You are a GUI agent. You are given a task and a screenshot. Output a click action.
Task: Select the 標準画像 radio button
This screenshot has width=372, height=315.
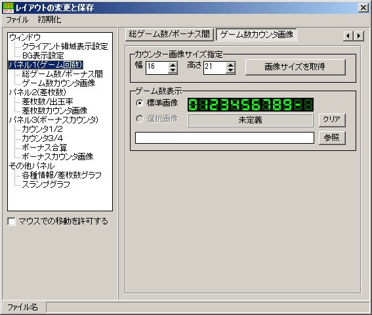[x=140, y=103]
